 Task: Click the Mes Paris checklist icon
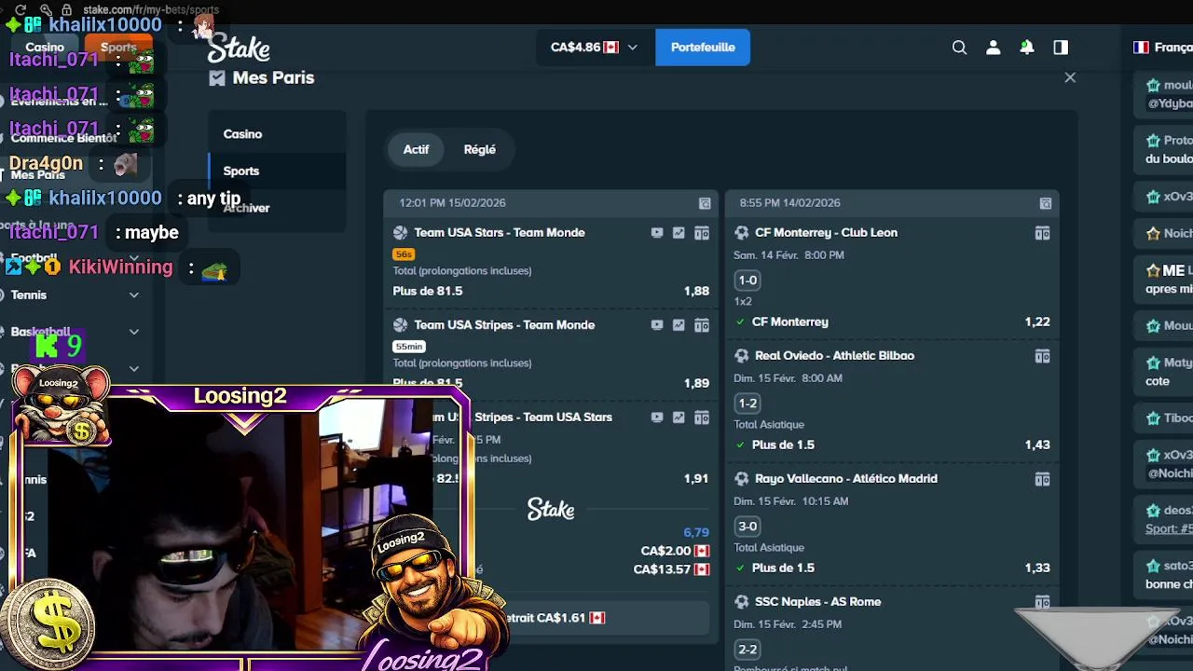pyautogui.click(x=217, y=78)
